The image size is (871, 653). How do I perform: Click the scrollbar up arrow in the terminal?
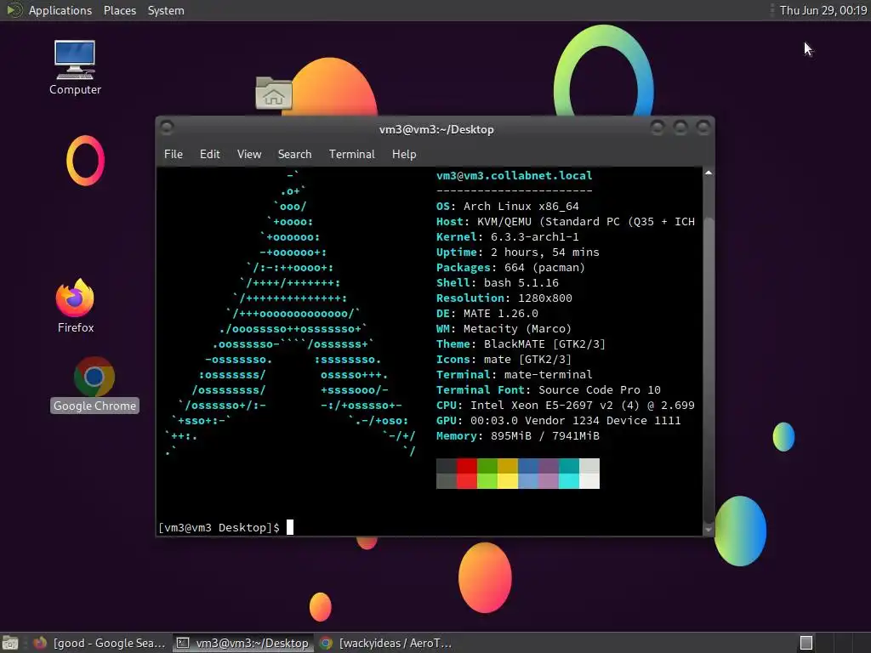click(709, 173)
